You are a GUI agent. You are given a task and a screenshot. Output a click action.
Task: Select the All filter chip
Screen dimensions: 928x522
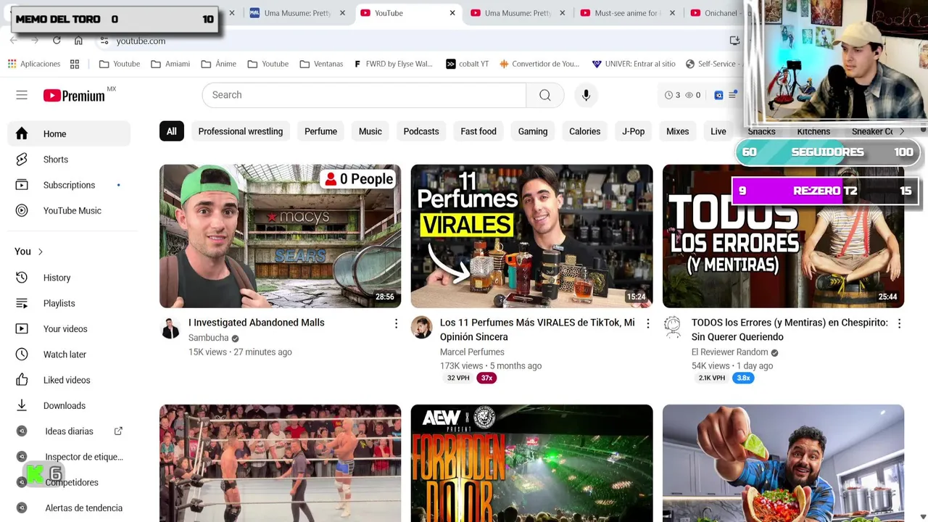click(x=171, y=131)
